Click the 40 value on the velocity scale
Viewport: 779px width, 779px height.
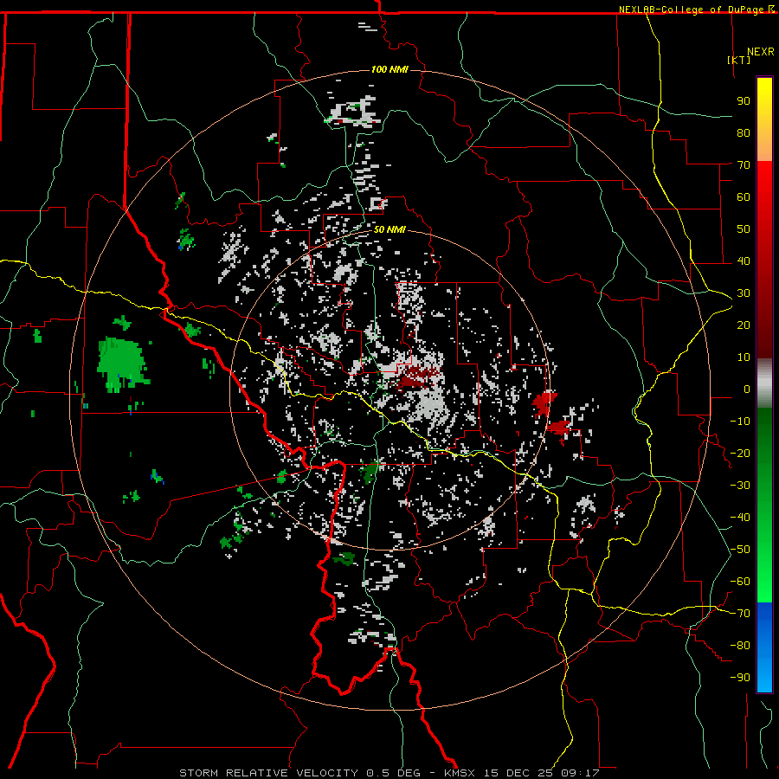click(x=744, y=261)
